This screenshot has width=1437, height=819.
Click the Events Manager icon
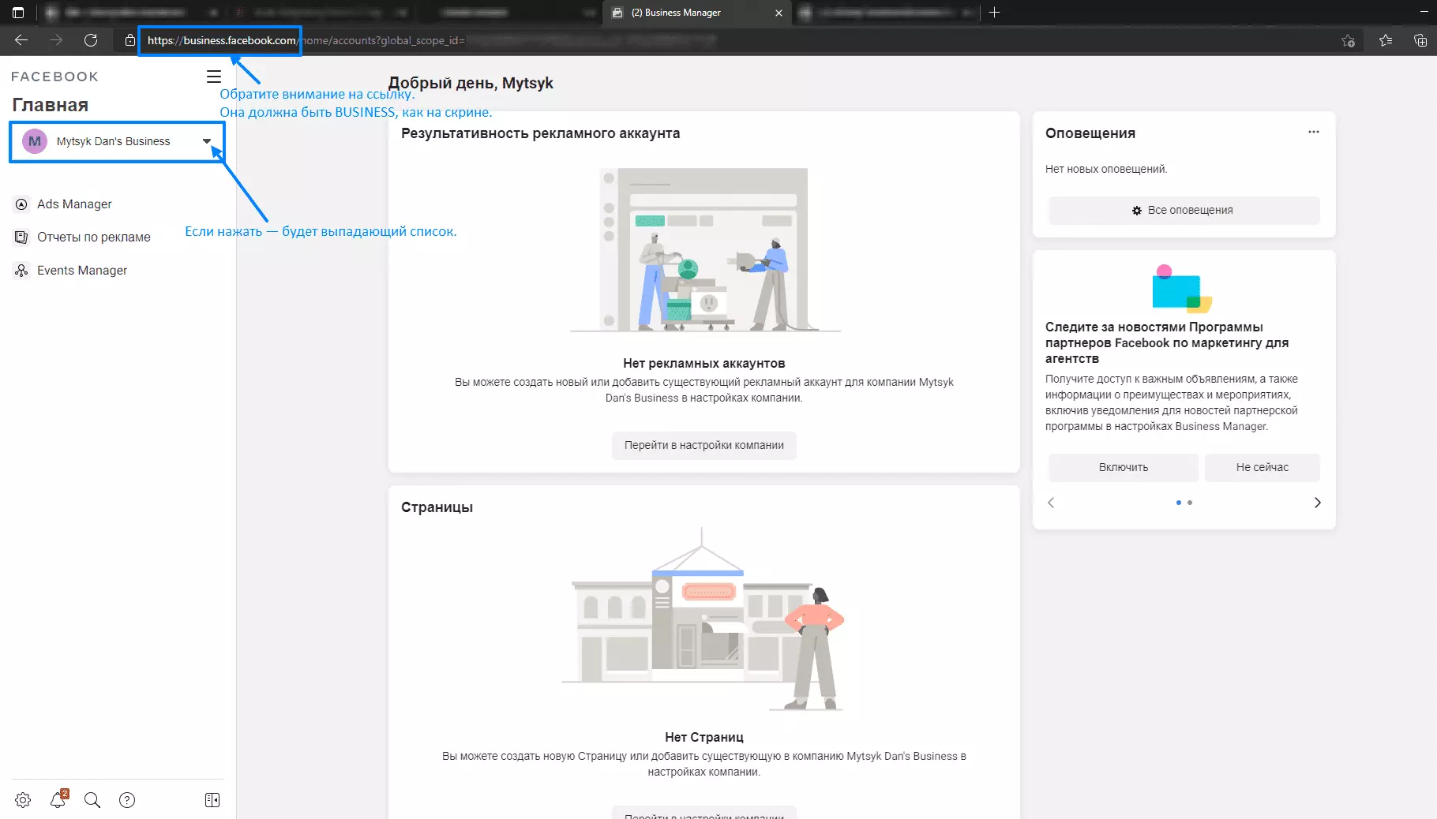pos(21,270)
